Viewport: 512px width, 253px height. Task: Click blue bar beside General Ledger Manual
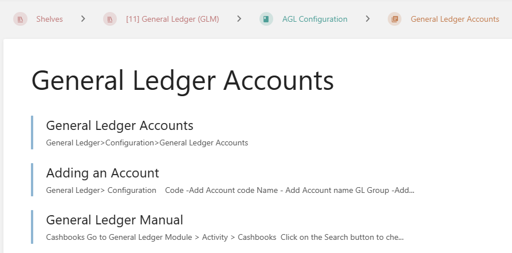(x=32, y=227)
